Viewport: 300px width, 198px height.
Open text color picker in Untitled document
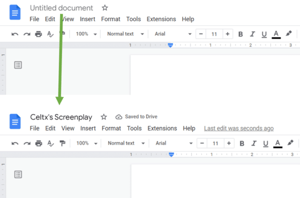pos(276,34)
